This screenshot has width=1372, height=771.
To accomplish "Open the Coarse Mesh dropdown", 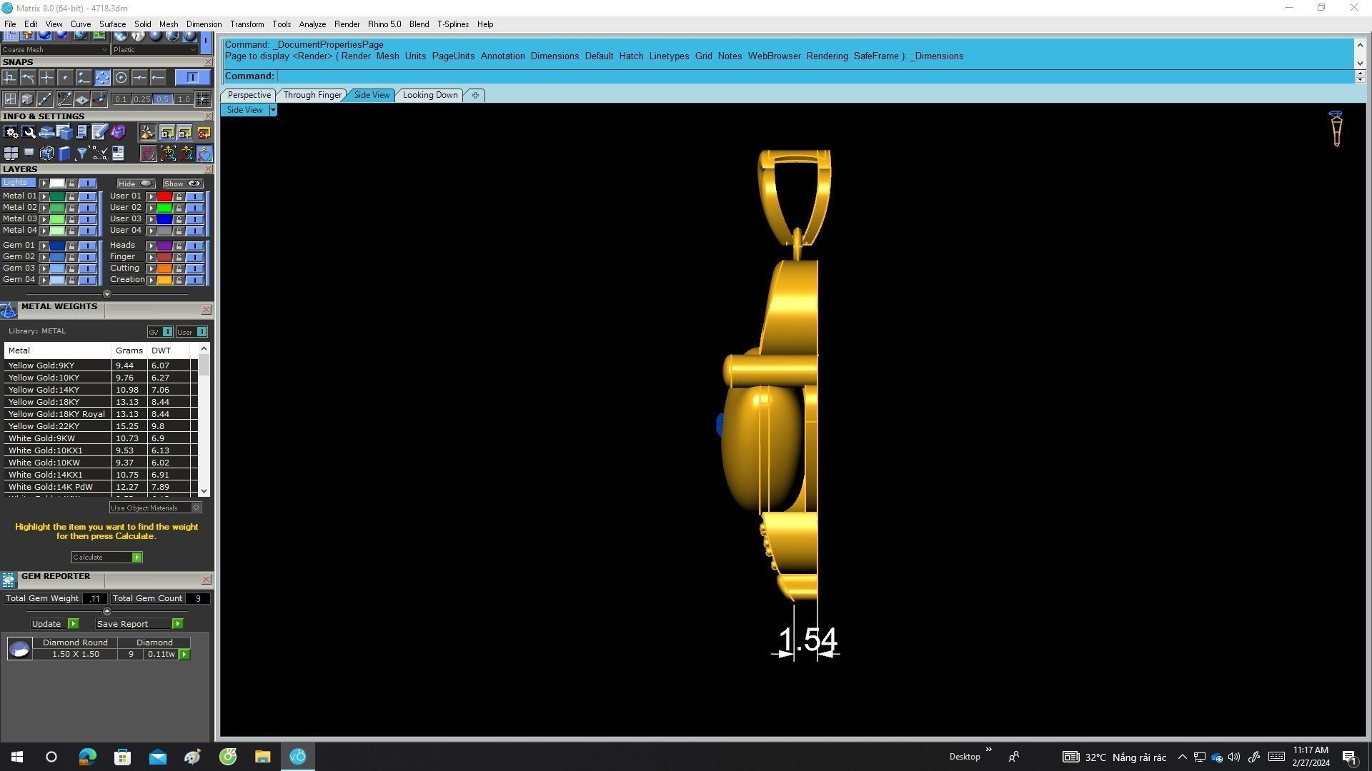I will (x=105, y=50).
